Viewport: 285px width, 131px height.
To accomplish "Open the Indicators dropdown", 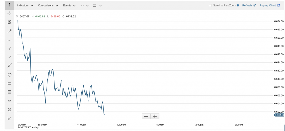I will tap(25, 6).
